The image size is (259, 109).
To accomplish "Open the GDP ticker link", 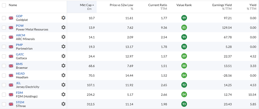I will point(19,16).
